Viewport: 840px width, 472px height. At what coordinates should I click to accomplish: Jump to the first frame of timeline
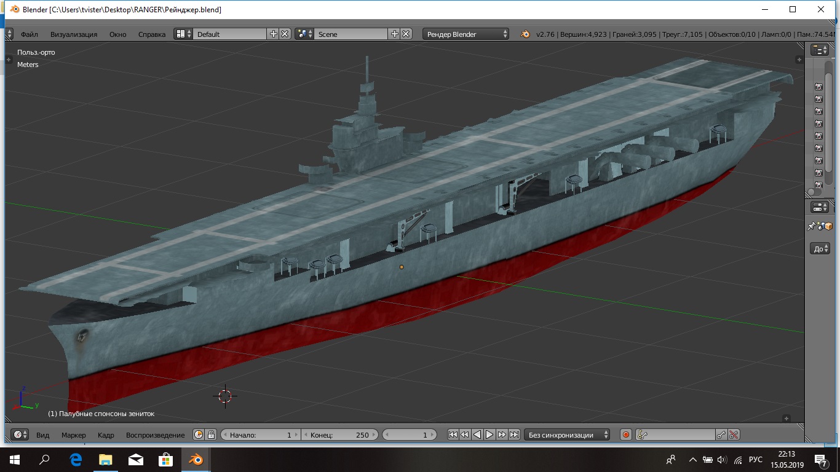(x=453, y=435)
